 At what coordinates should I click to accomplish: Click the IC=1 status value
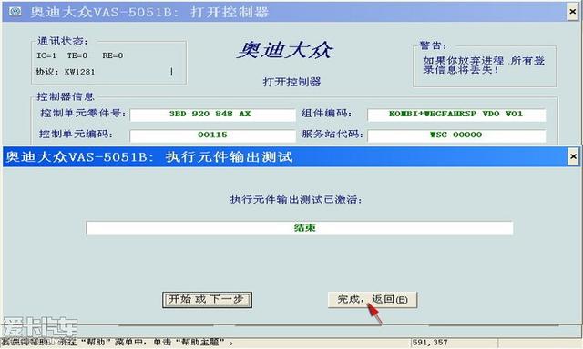pyautogui.click(x=46, y=55)
